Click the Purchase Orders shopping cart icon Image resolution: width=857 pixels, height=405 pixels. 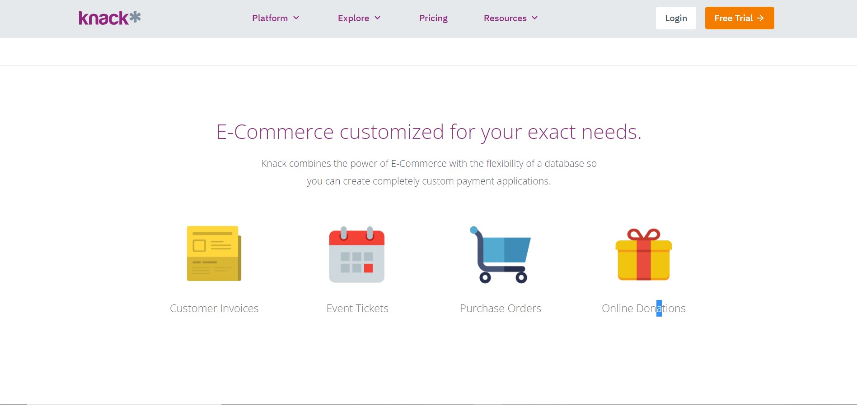(500, 255)
